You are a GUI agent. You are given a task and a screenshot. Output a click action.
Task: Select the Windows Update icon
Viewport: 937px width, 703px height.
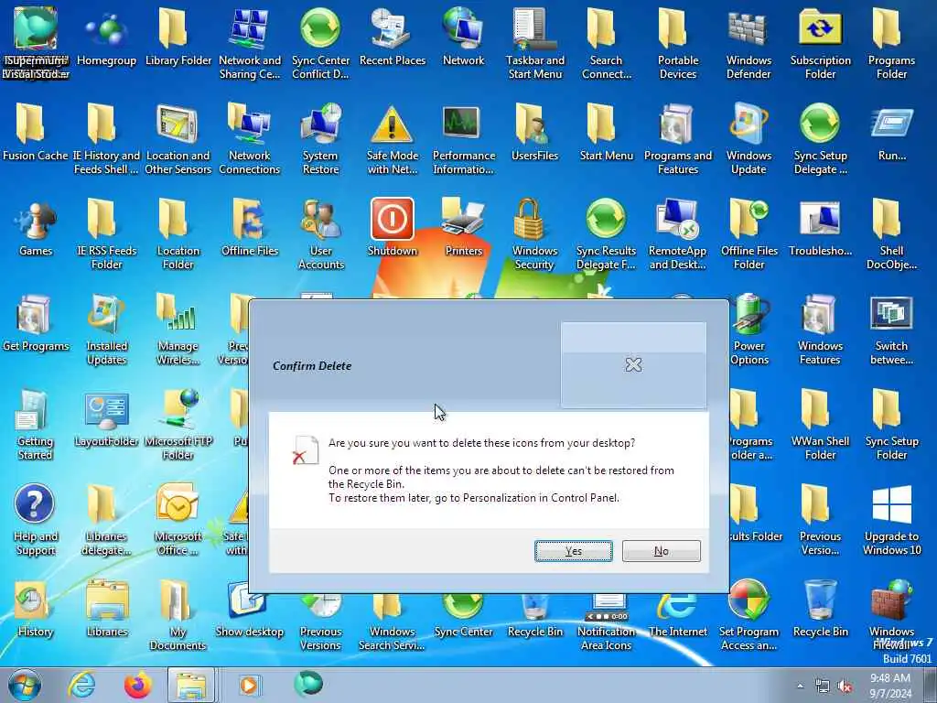(749, 140)
